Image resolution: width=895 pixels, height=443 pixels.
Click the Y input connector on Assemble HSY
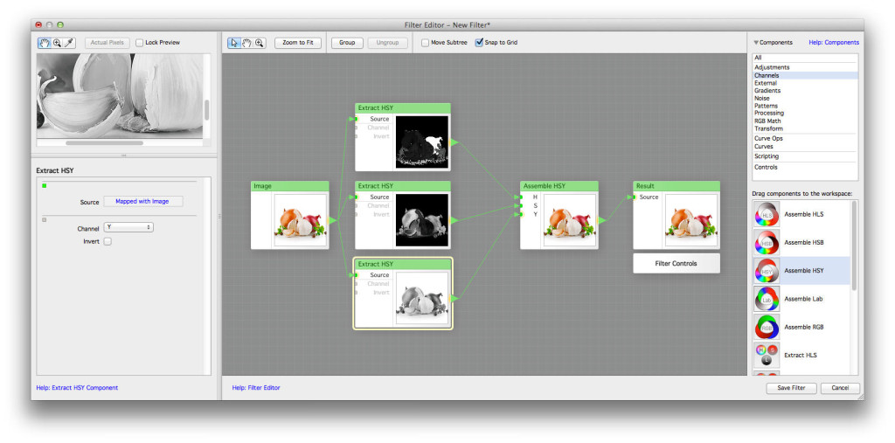click(522, 214)
